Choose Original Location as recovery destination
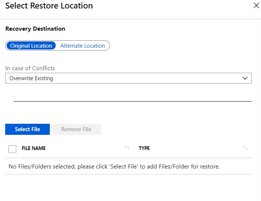This screenshot has width=261, height=201. [31, 45]
